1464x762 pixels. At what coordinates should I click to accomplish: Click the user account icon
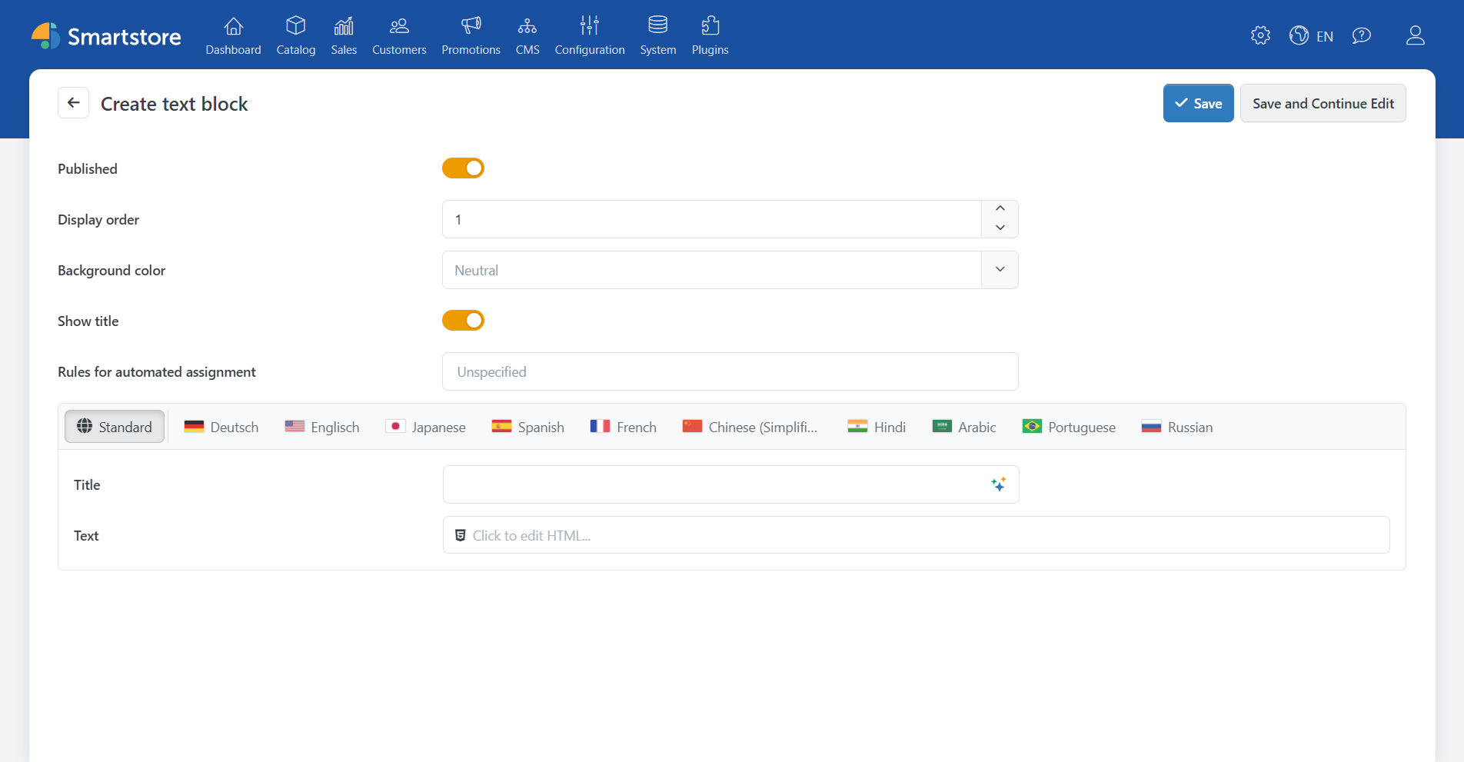1416,35
